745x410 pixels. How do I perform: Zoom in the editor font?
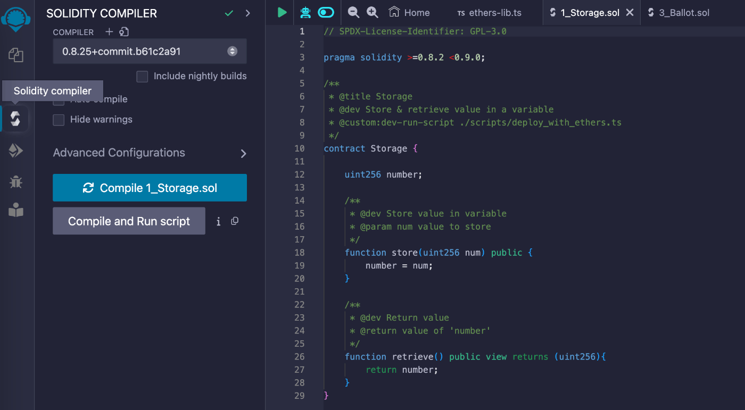[372, 12]
